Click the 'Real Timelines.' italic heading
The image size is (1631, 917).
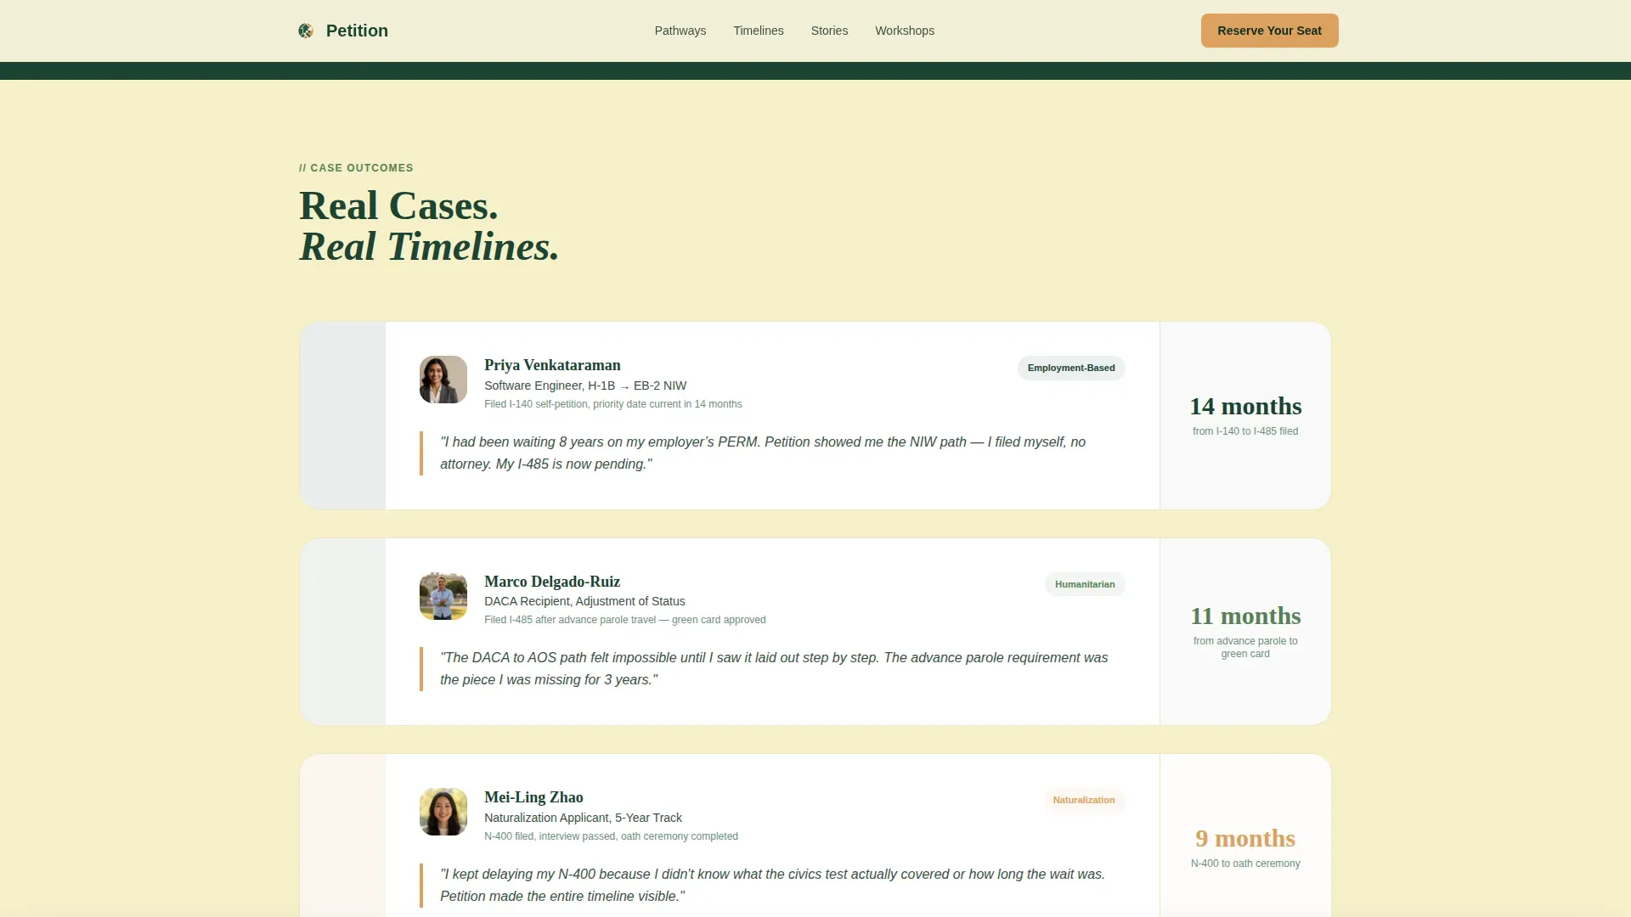tap(429, 246)
